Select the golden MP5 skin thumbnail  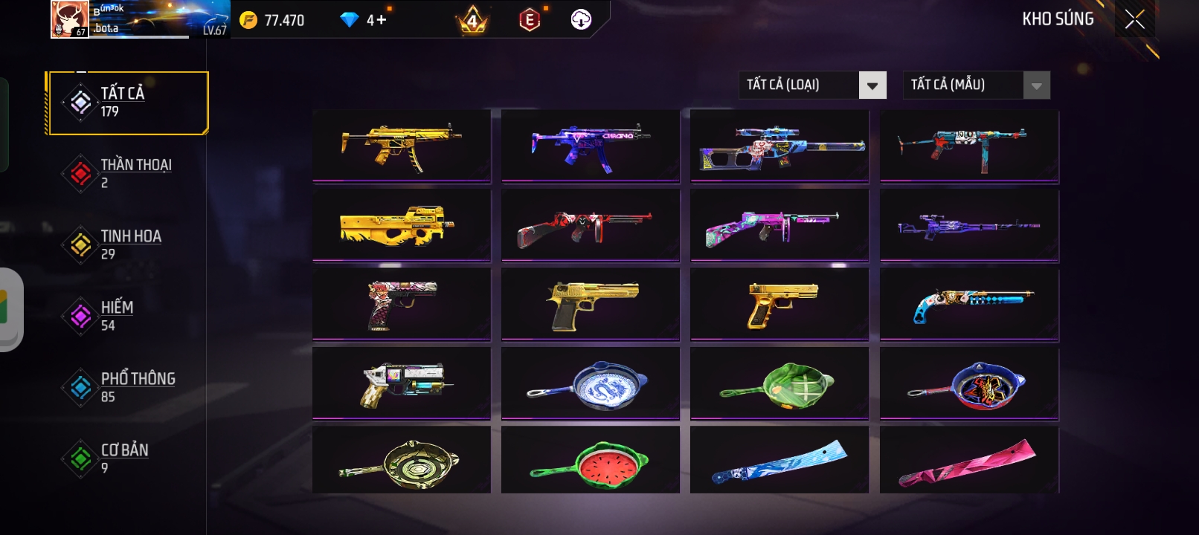(402, 146)
